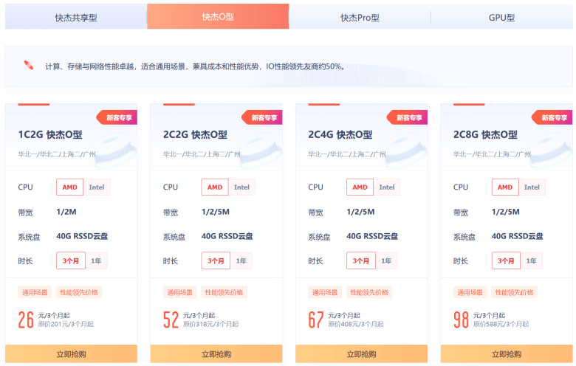
Task: Click the red feather icon in description banner
Action: [28, 66]
